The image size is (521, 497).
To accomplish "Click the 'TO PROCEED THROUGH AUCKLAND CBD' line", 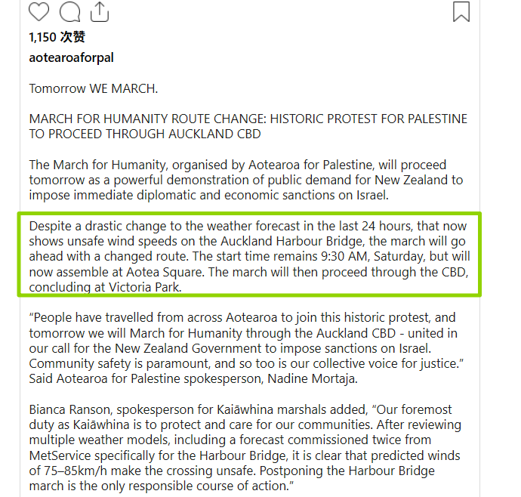I will pyautogui.click(x=145, y=134).
